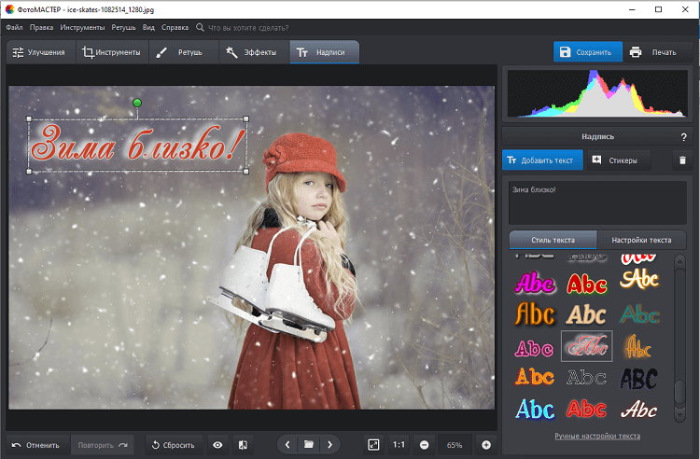This screenshot has height=459, width=700.
Task: Go to next photo arrow
Action: click(329, 445)
